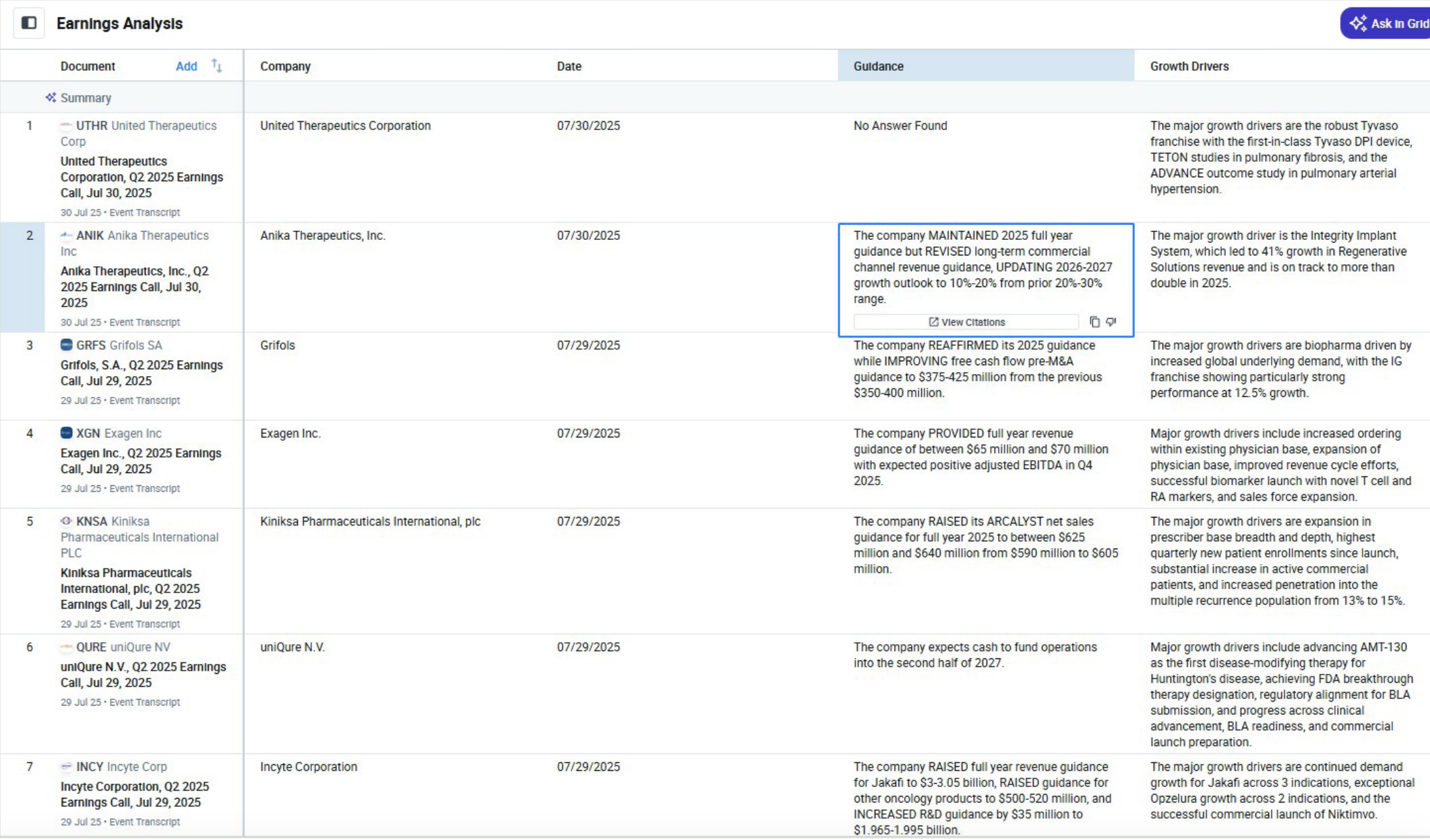This screenshot has height=839, width=1430.
Task: Open the Ask in Grid assistant
Action: pos(1387,24)
